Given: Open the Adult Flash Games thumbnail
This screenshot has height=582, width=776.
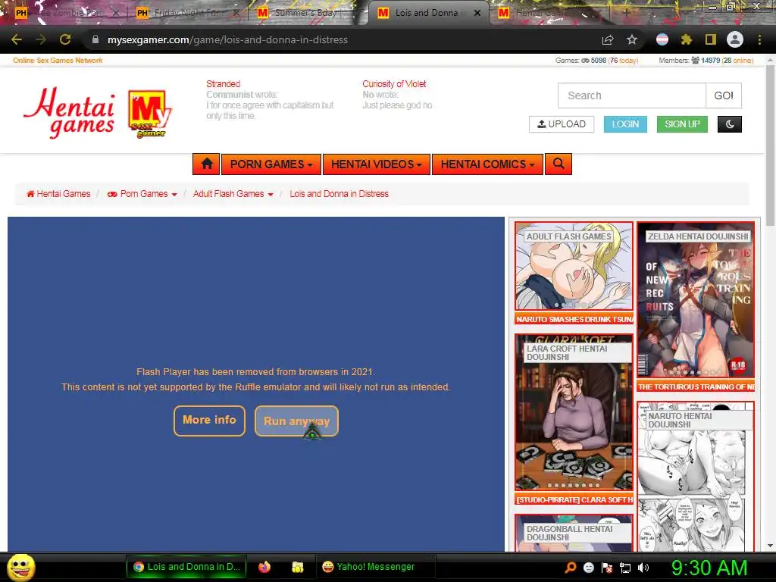Looking at the screenshot, I should pyautogui.click(x=574, y=266).
